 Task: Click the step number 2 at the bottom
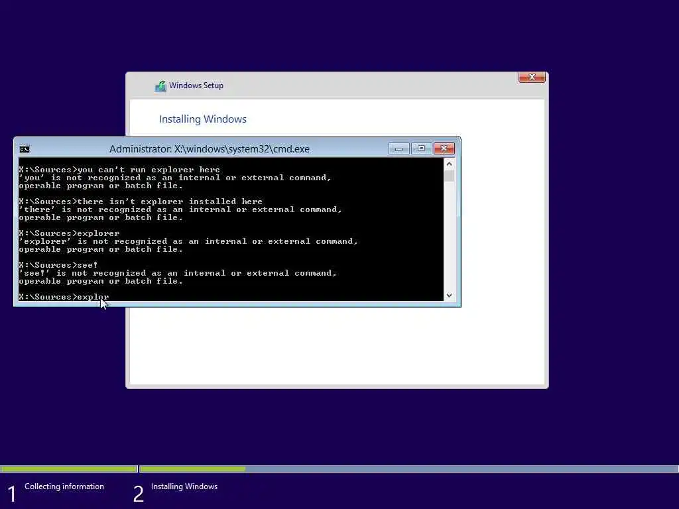(138, 494)
